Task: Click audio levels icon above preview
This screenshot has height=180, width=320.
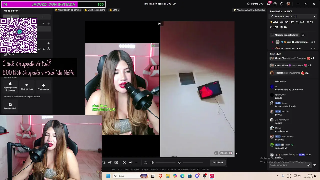Action: click(x=160, y=24)
